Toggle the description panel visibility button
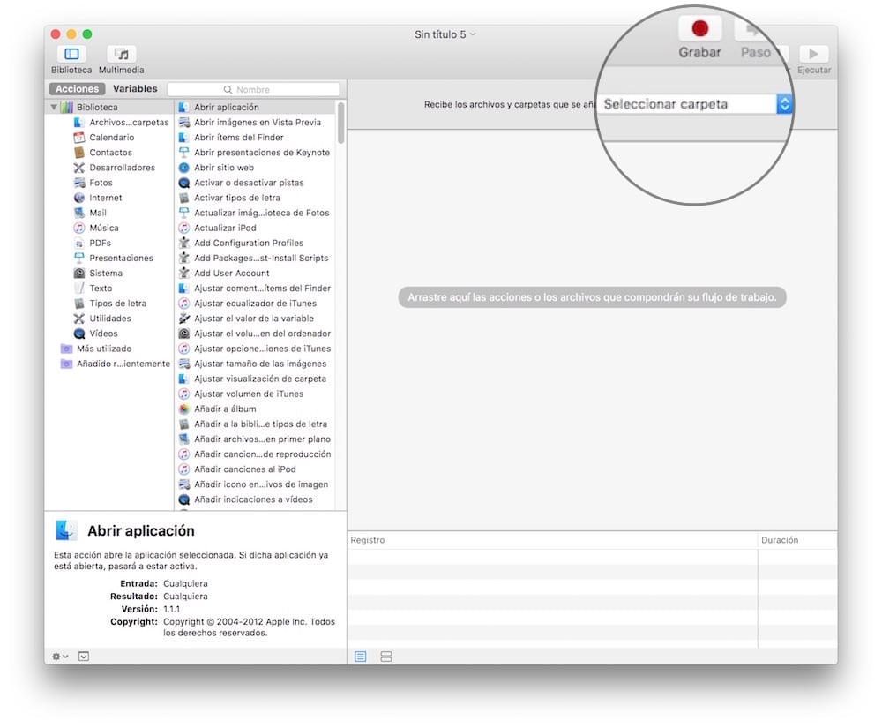The image size is (882, 728). (84, 657)
